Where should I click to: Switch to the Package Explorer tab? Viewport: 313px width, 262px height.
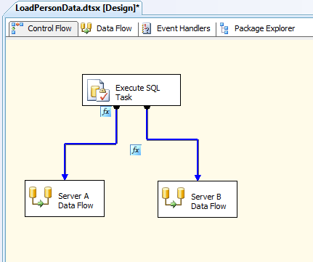(x=258, y=28)
